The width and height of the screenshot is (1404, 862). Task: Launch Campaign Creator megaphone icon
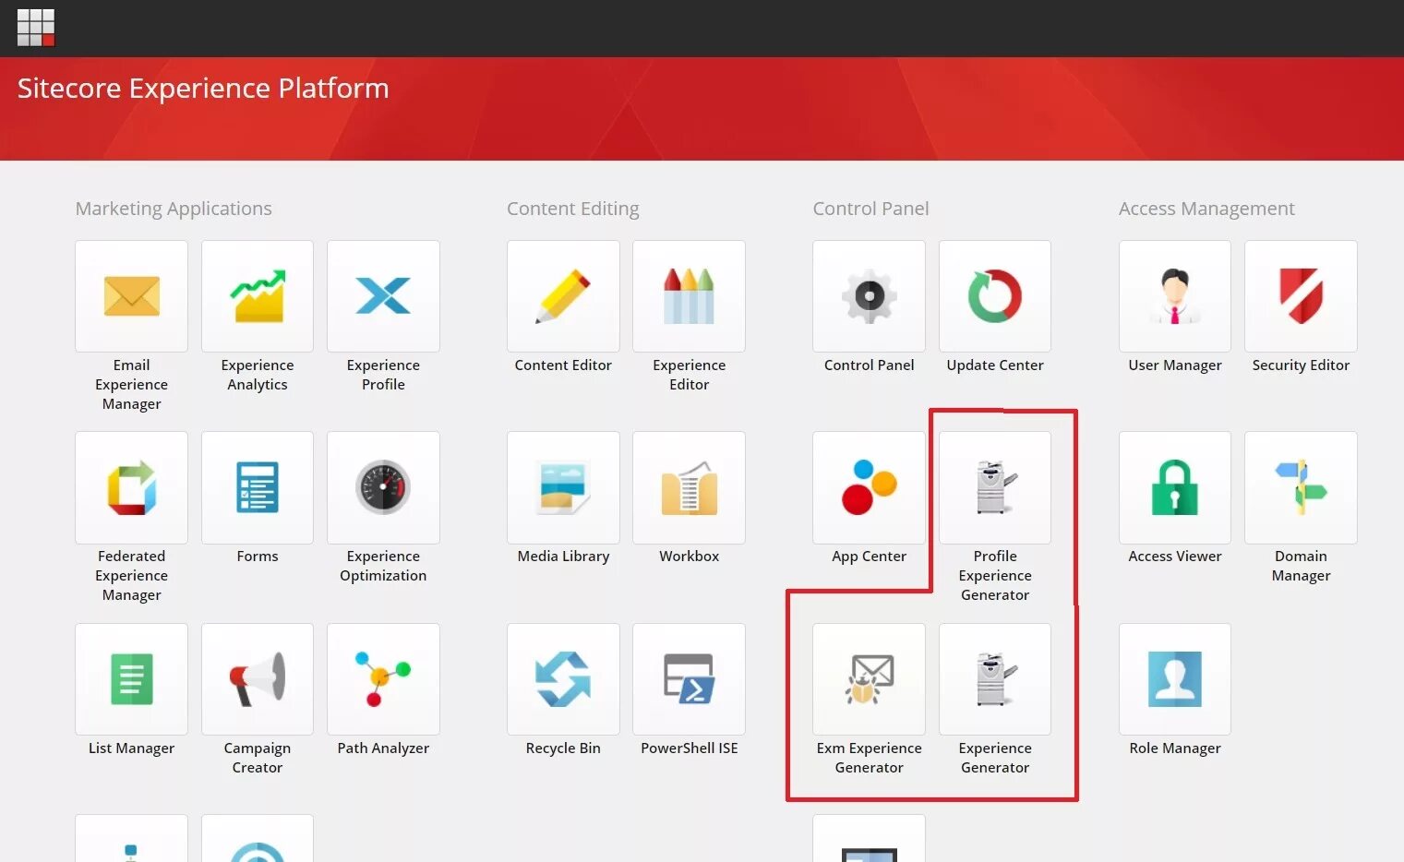258,679
